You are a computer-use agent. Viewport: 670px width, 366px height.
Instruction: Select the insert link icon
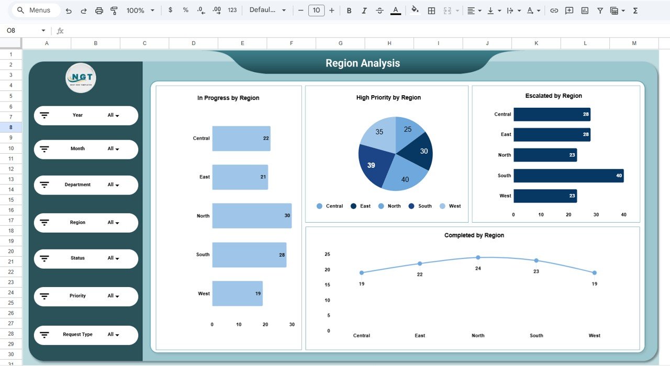(554, 10)
